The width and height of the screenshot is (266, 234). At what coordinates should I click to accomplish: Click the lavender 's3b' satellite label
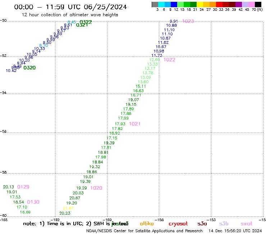point(224,224)
